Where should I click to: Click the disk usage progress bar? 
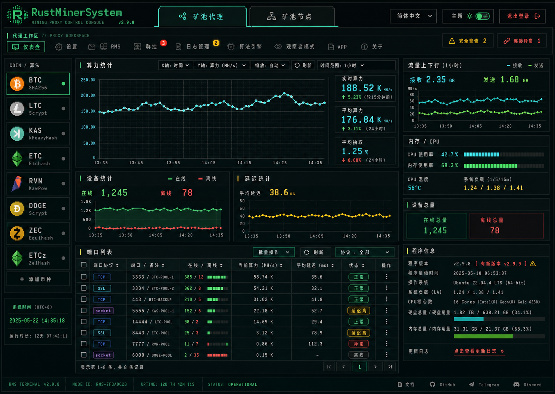[499, 319]
